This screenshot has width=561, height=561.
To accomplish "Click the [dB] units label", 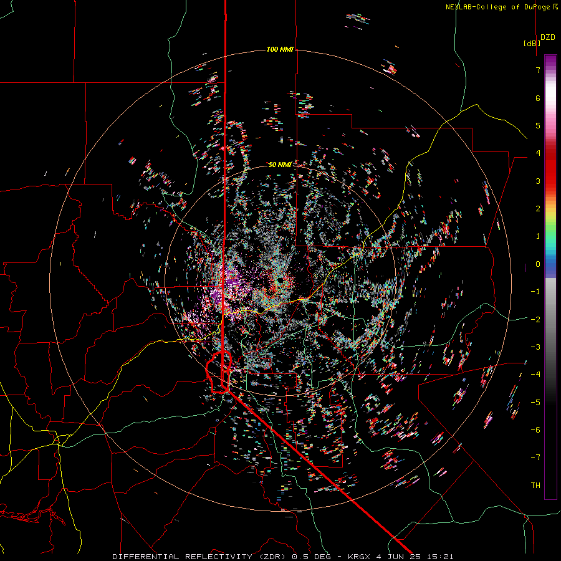I will click(532, 43).
